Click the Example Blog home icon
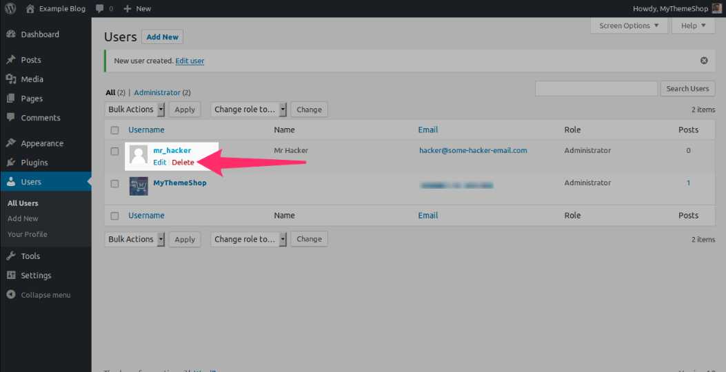 click(x=30, y=8)
